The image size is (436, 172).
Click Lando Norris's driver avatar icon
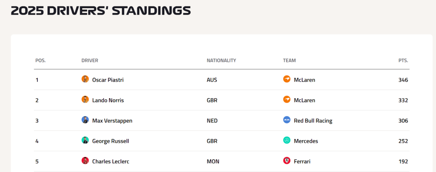pyautogui.click(x=85, y=100)
